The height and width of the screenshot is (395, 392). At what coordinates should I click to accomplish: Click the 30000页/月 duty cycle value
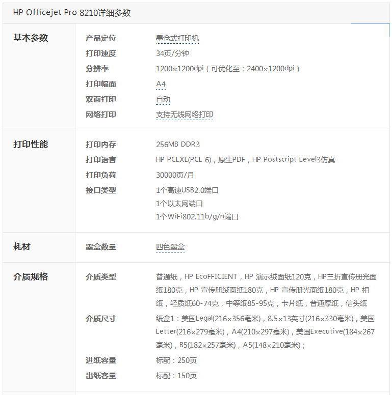pos(175,175)
